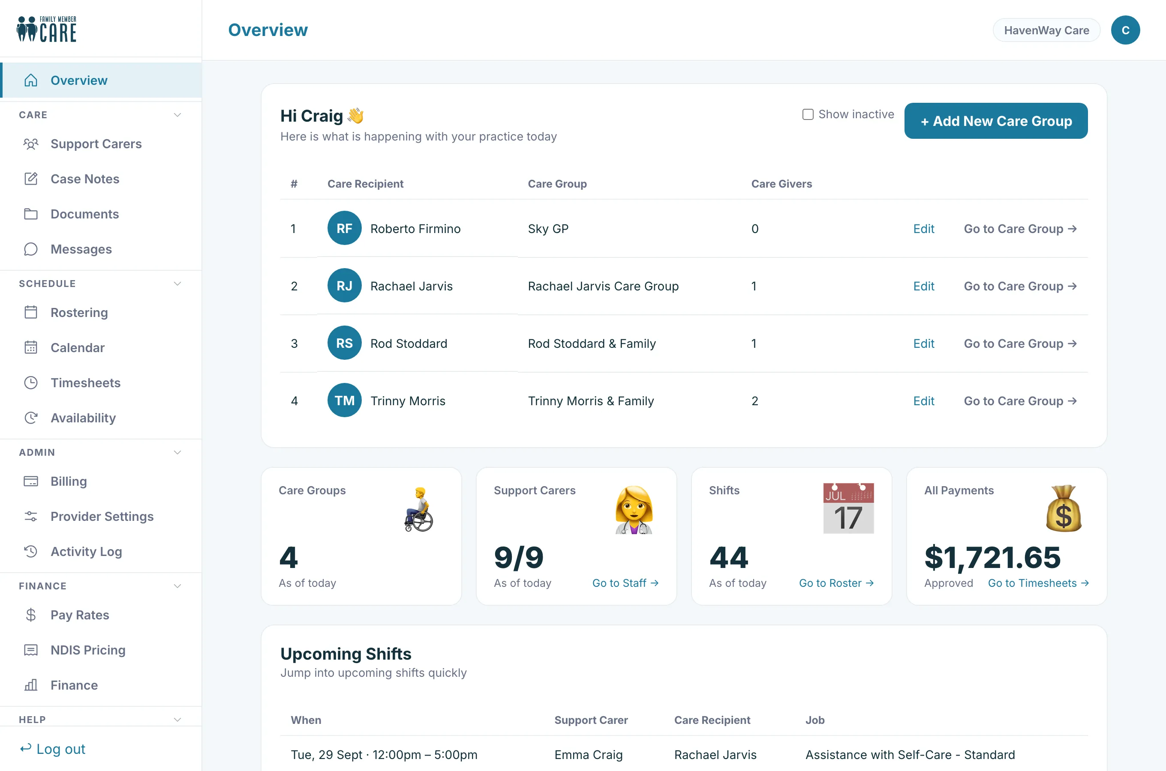Collapse the HELP section chevron
Screen dimensions: 1166x771
tap(177, 720)
